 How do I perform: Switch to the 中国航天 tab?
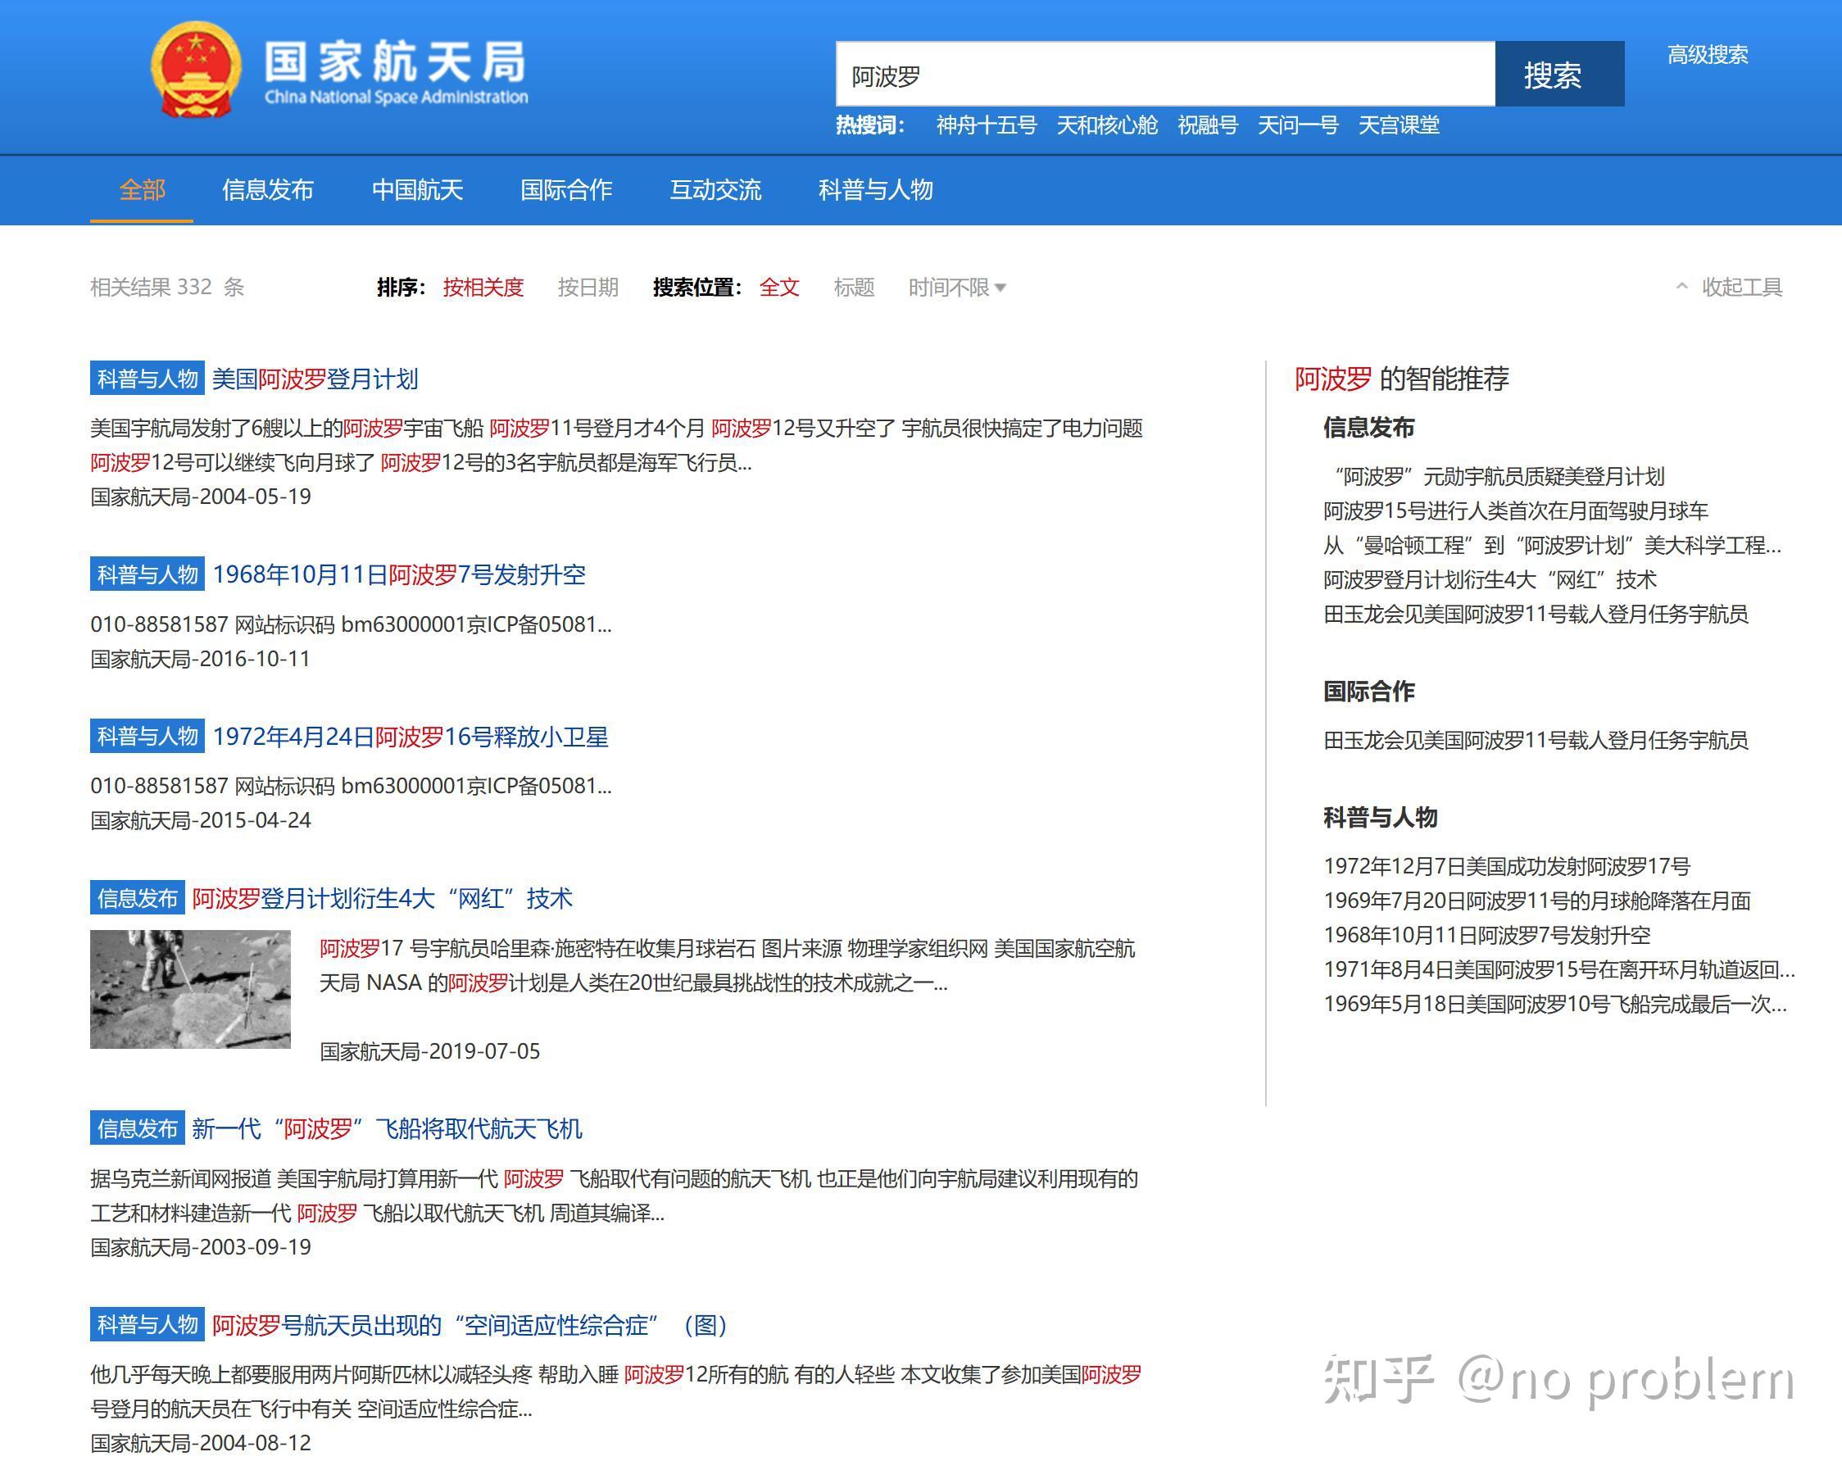(417, 189)
